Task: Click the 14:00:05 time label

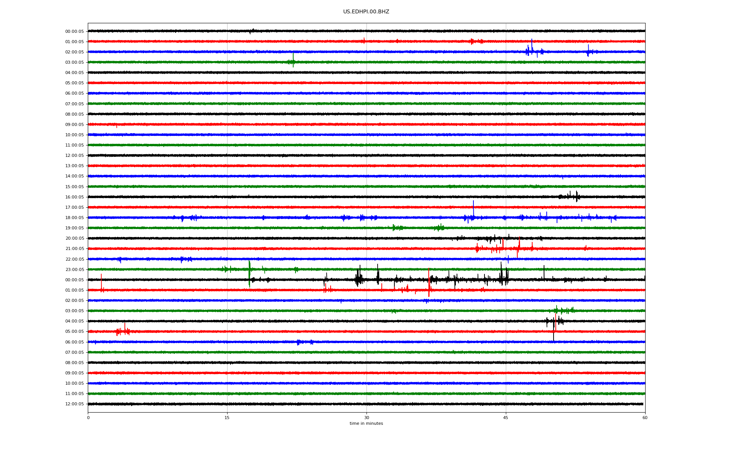Action: coord(74,176)
